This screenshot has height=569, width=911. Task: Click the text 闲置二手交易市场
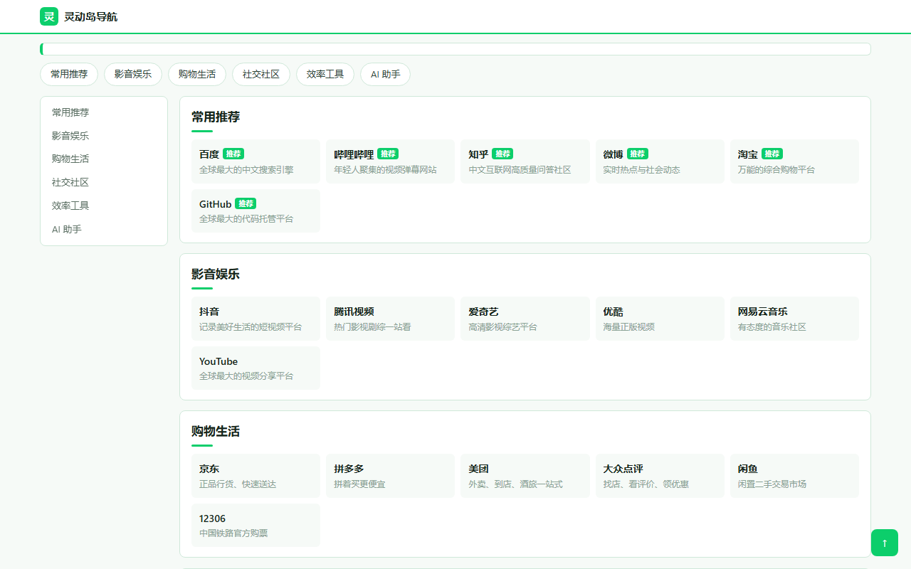click(772, 484)
